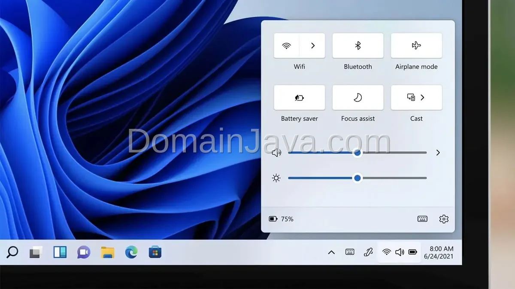This screenshot has width=515, height=289.
Task: Launch Microsoft Edge from taskbar
Action: (131, 252)
